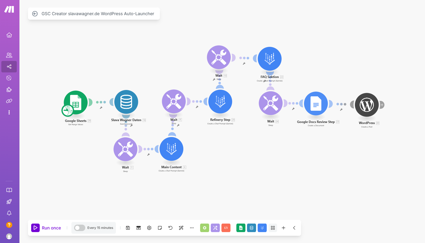Screen dimensions: 425x243
Task: Open the green Flow control tools icon
Action: pyautogui.click(x=205, y=228)
